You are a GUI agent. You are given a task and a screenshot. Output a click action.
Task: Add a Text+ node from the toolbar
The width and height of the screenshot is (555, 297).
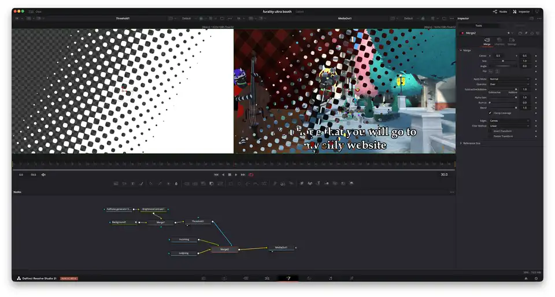point(132,183)
